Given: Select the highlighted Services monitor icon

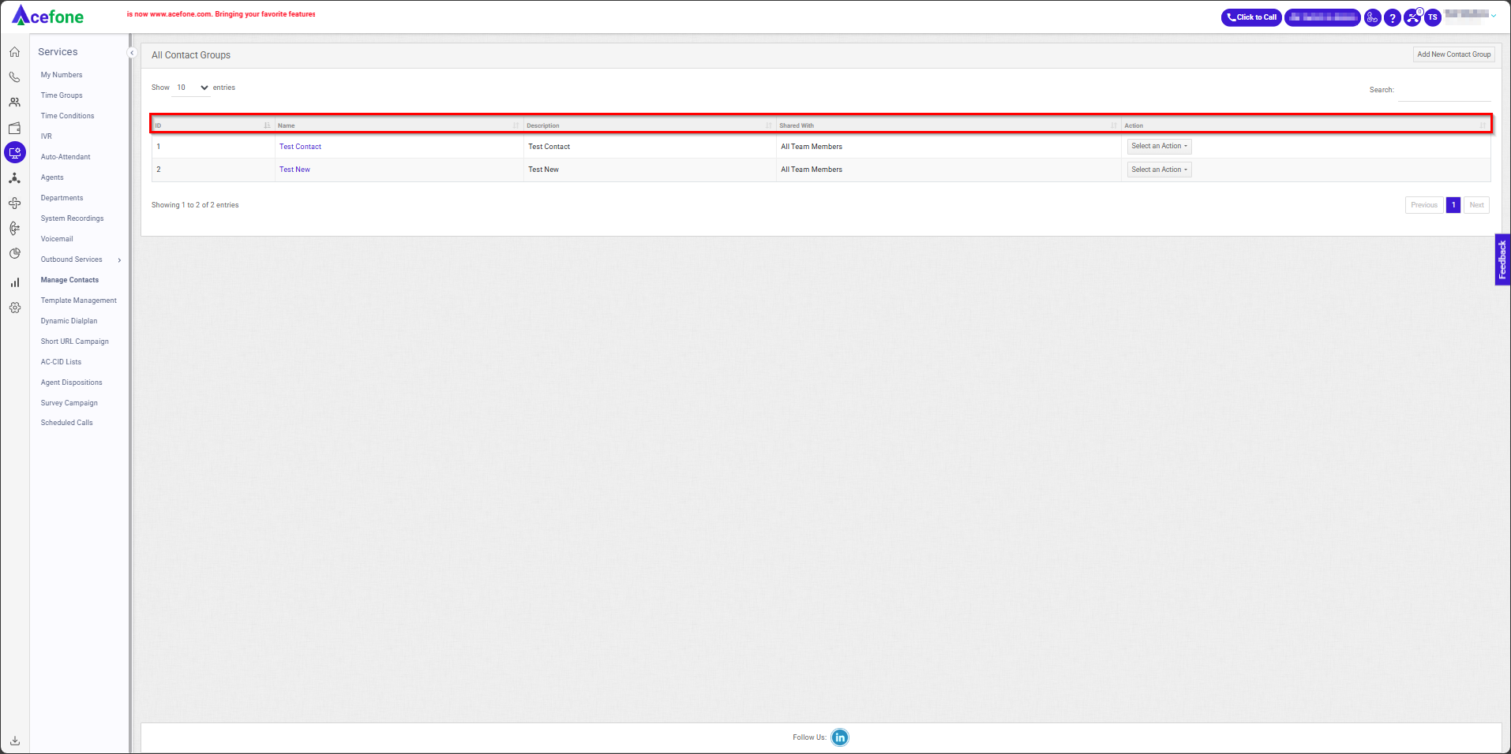Looking at the screenshot, I should click(14, 153).
